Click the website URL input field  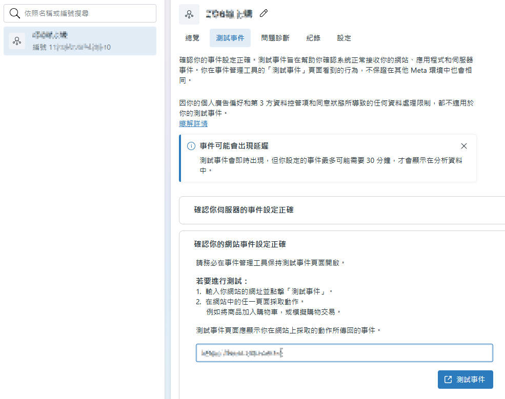[x=344, y=353]
